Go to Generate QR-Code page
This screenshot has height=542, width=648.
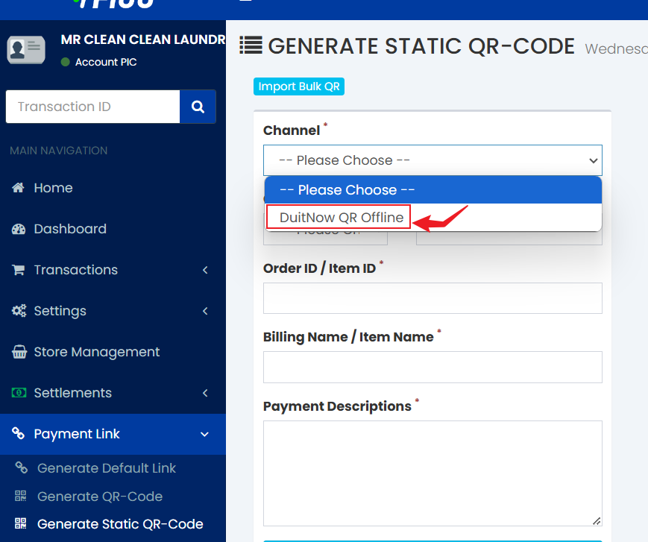coord(100,496)
